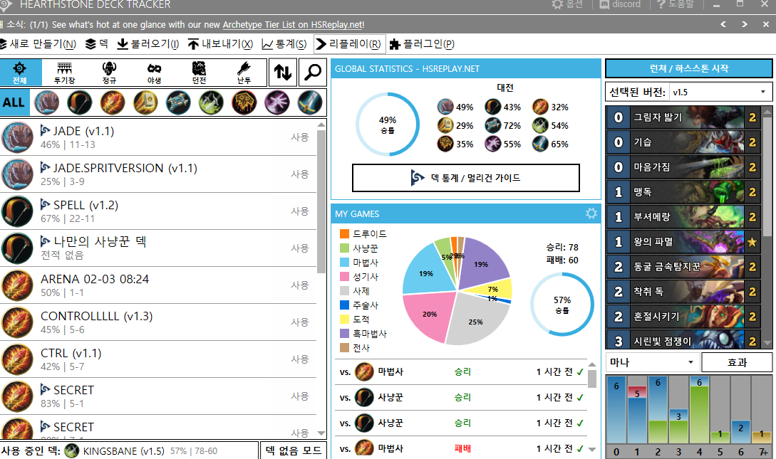Viewport: 776px width, 459px height.
Task: Click deck list scrollbar down arrow
Action: pos(321,433)
